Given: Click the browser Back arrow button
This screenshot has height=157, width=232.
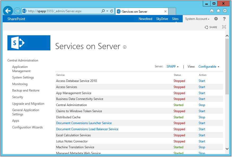Looking at the screenshot, I should click(8, 11).
